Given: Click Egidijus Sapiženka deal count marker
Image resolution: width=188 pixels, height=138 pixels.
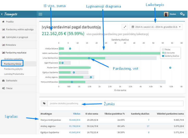Looking at the screenshot, I should coord(74,72).
